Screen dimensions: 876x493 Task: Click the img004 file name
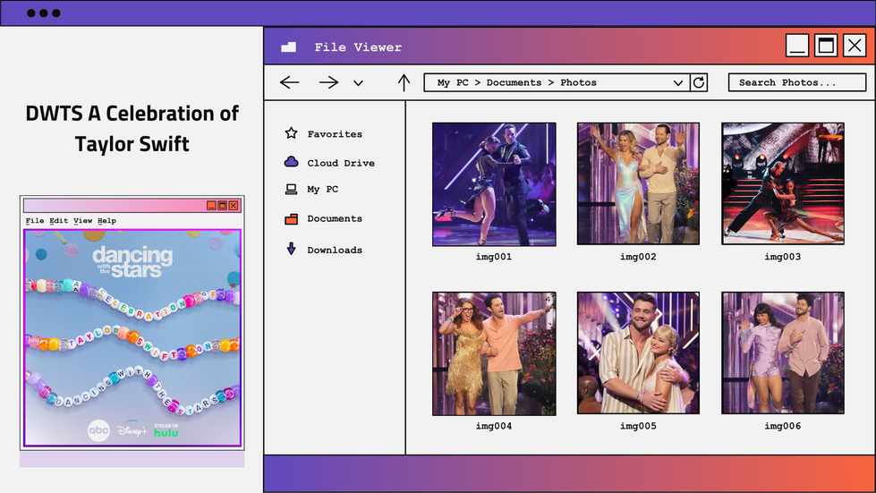click(x=494, y=426)
